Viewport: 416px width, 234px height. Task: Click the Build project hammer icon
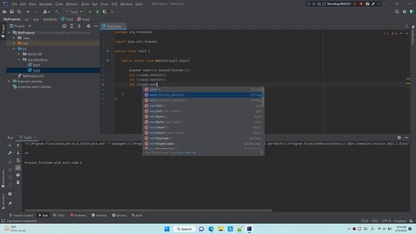tap(57, 12)
